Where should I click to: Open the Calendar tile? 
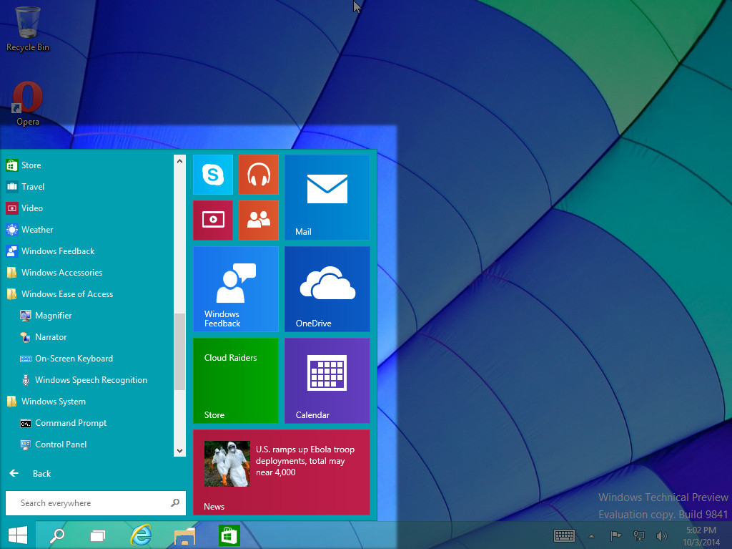327,381
